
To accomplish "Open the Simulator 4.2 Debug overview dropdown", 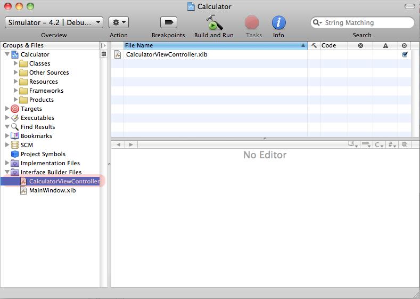I will click(x=54, y=22).
